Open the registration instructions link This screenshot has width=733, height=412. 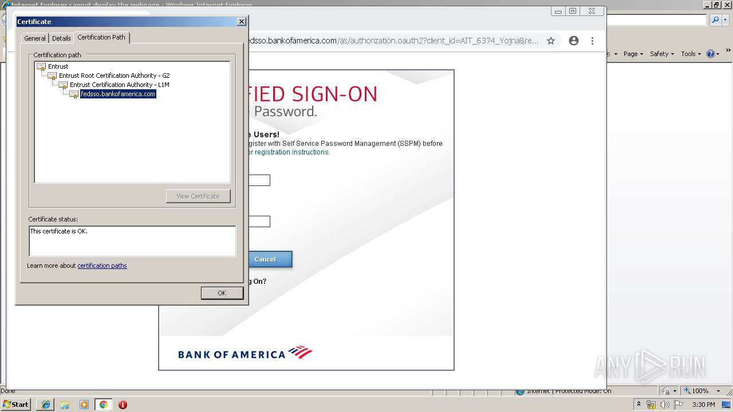pyautogui.click(x=289, y=152)
